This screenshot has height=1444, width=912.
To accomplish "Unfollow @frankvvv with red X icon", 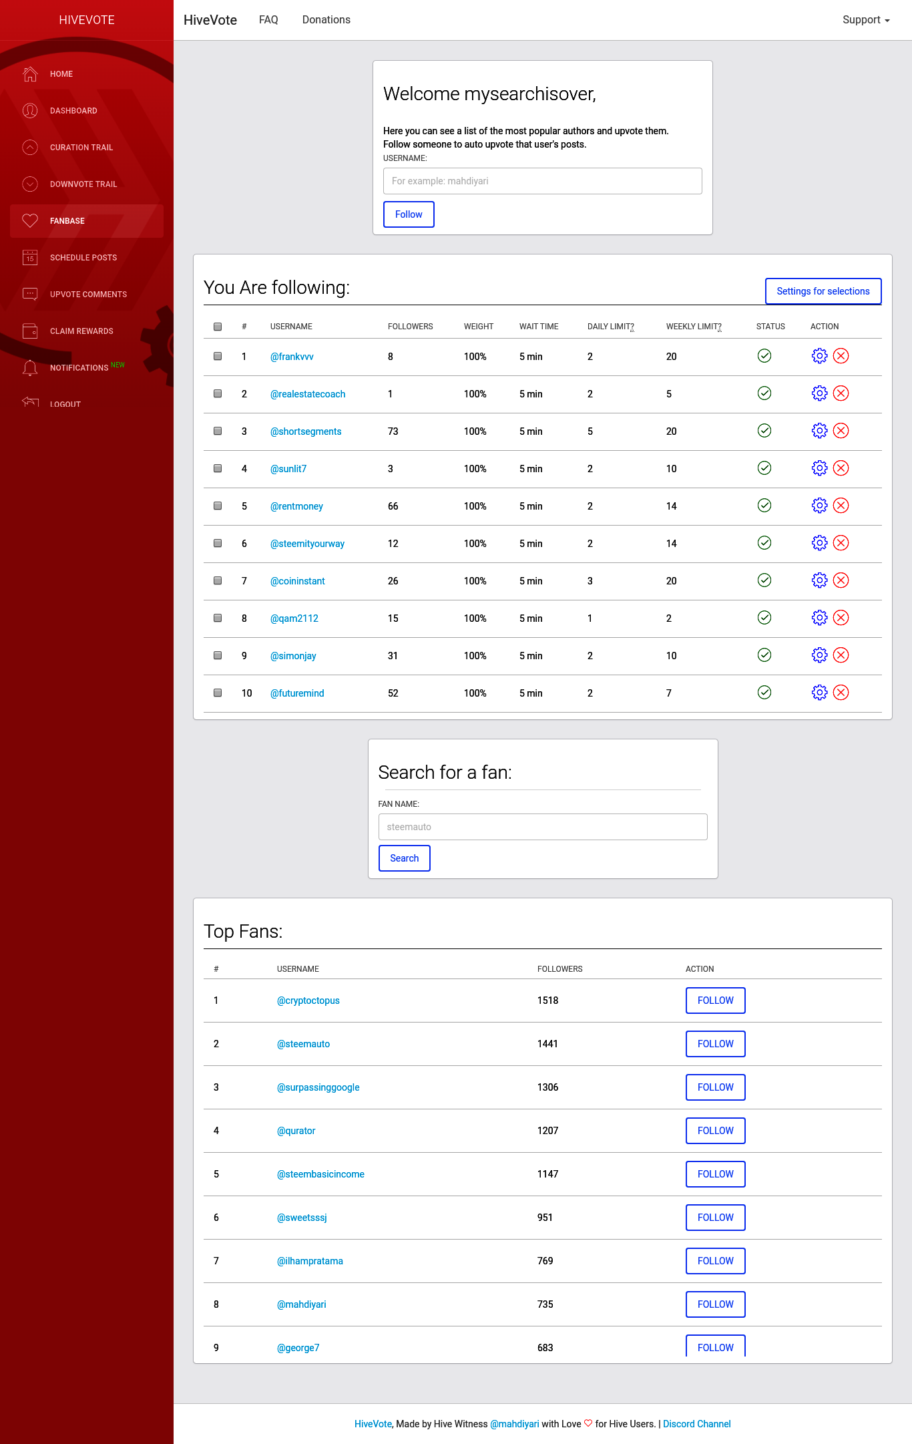I will pyautogui.click(x=841, y=356).
